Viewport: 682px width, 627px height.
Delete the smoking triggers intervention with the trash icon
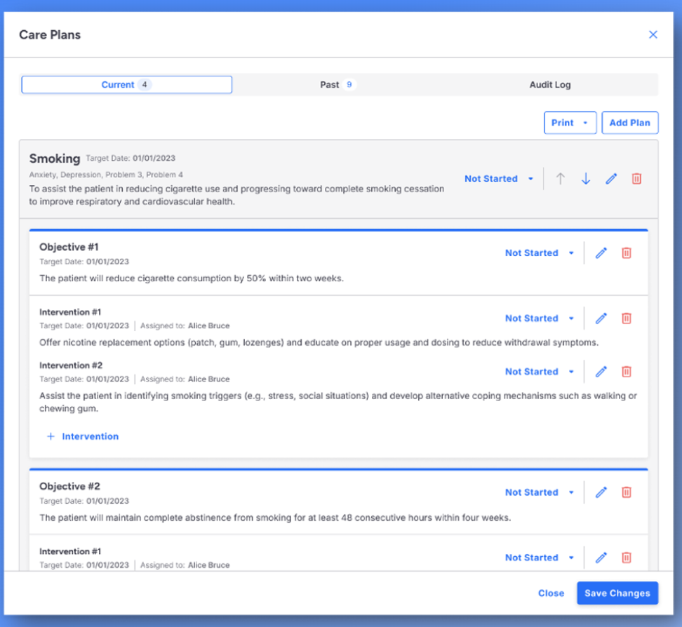click(627, 372)
